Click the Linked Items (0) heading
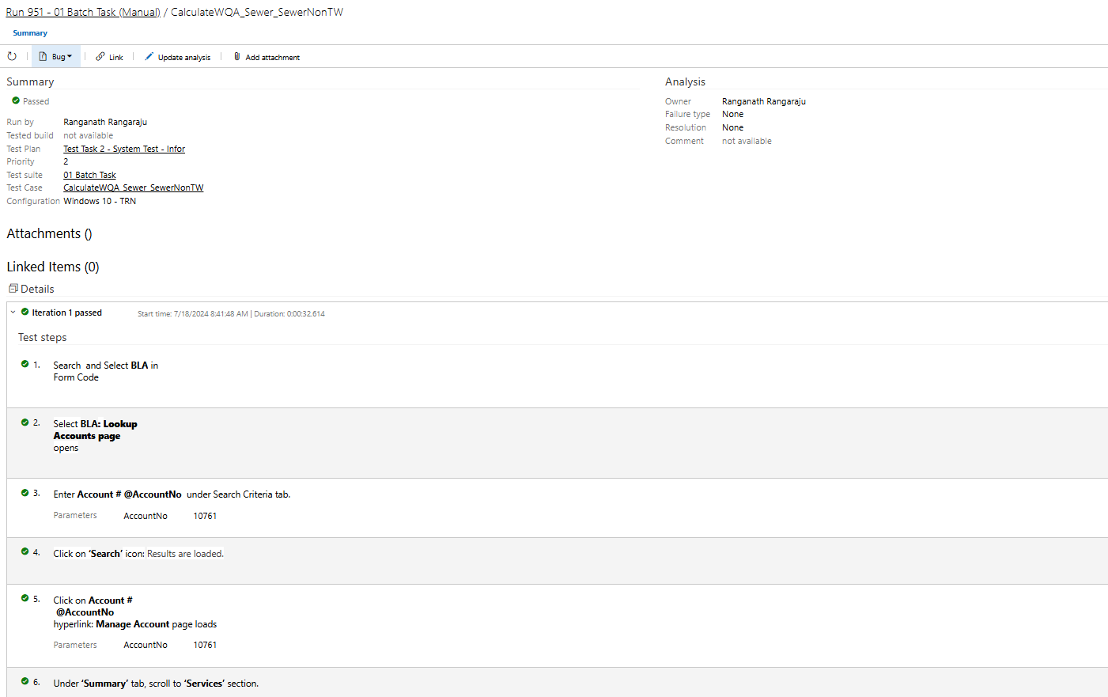The width and height of the screenshot is (1108, 697). point(53,267)
